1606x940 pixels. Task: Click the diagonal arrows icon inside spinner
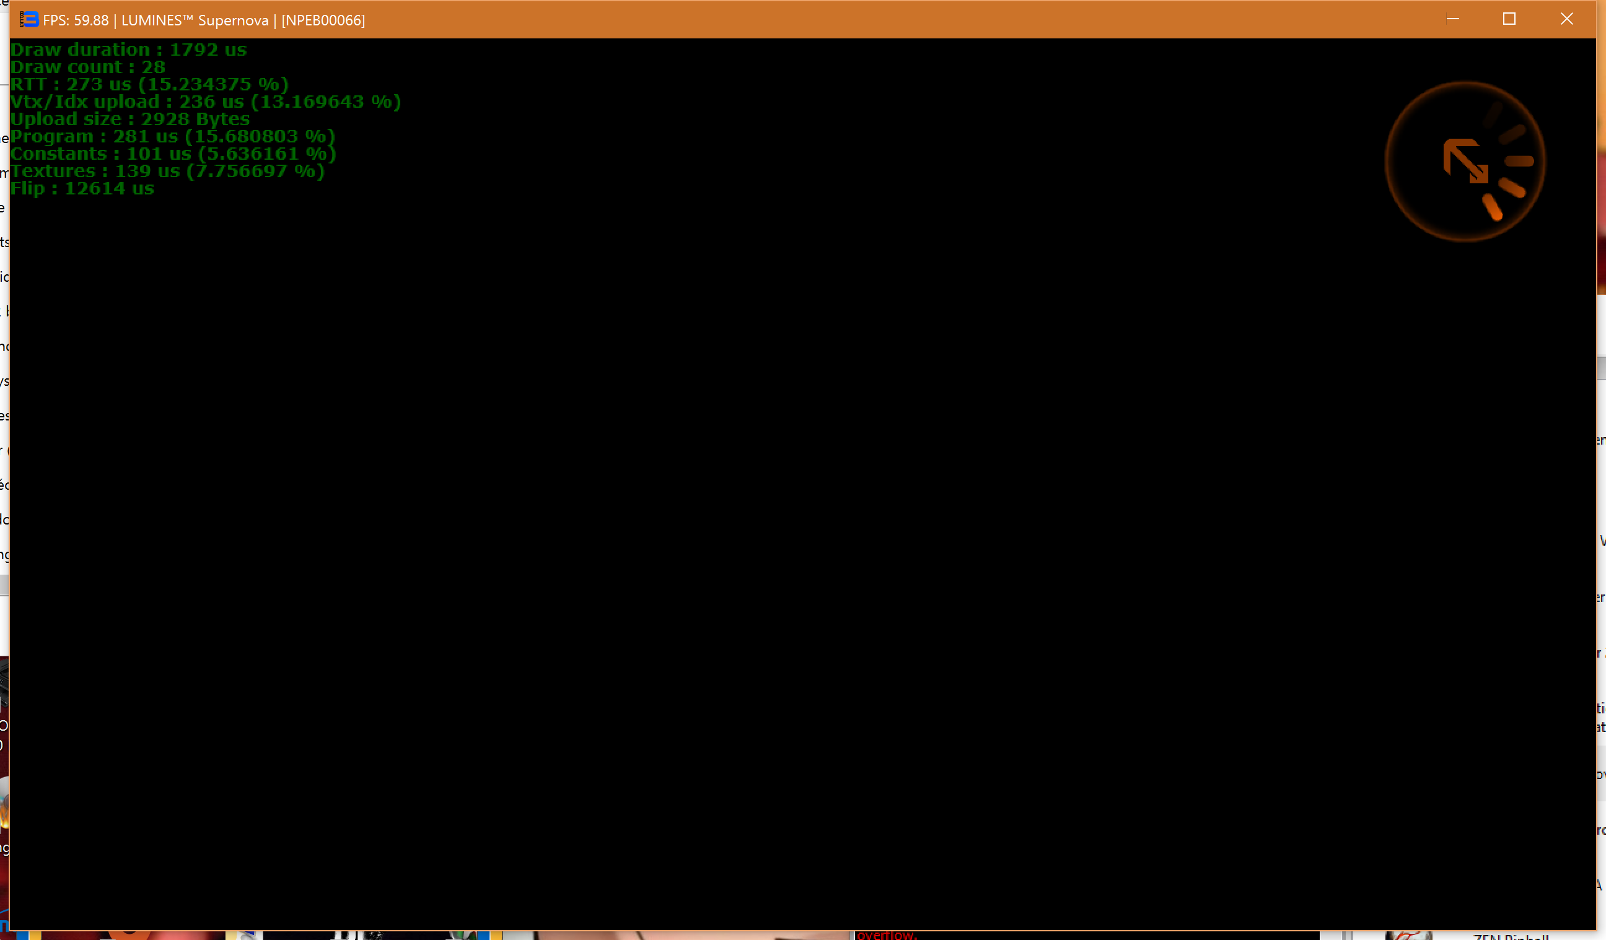click(x=1465, y=161)
